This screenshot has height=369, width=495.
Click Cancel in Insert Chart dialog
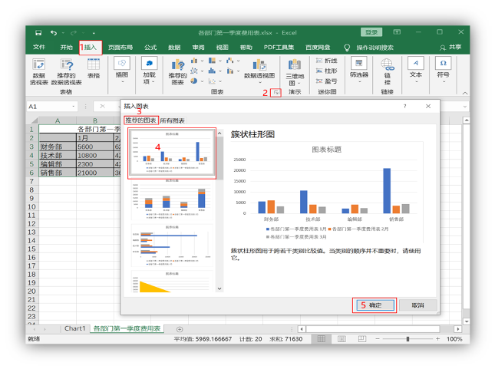(x=418, y=305)
